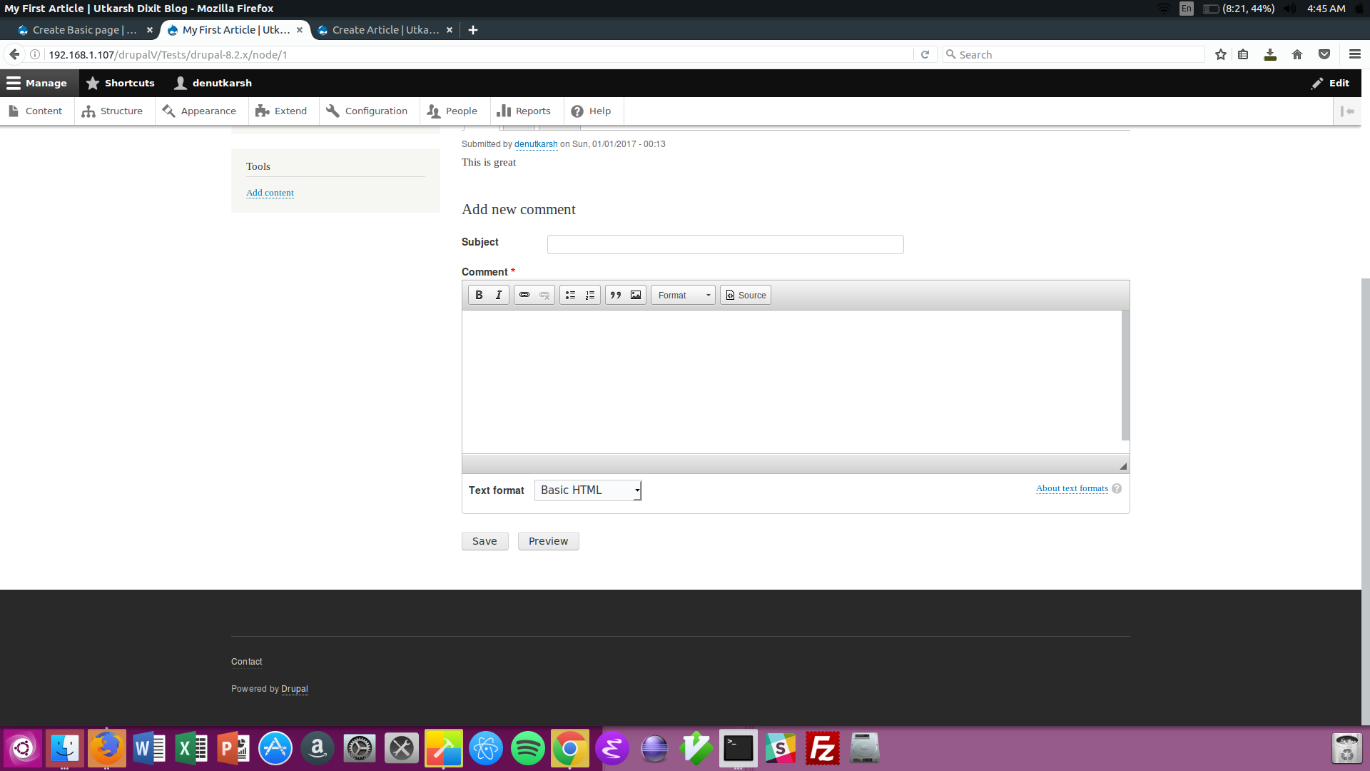Click the Subject input field

725,244
